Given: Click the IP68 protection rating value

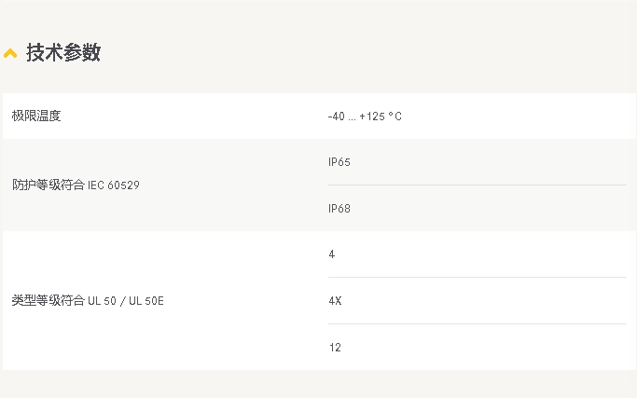Looking at the screenshot, I should tap(339, 209).
